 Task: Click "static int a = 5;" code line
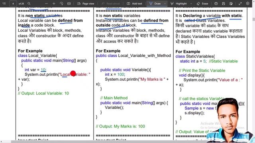coord(193,61)
